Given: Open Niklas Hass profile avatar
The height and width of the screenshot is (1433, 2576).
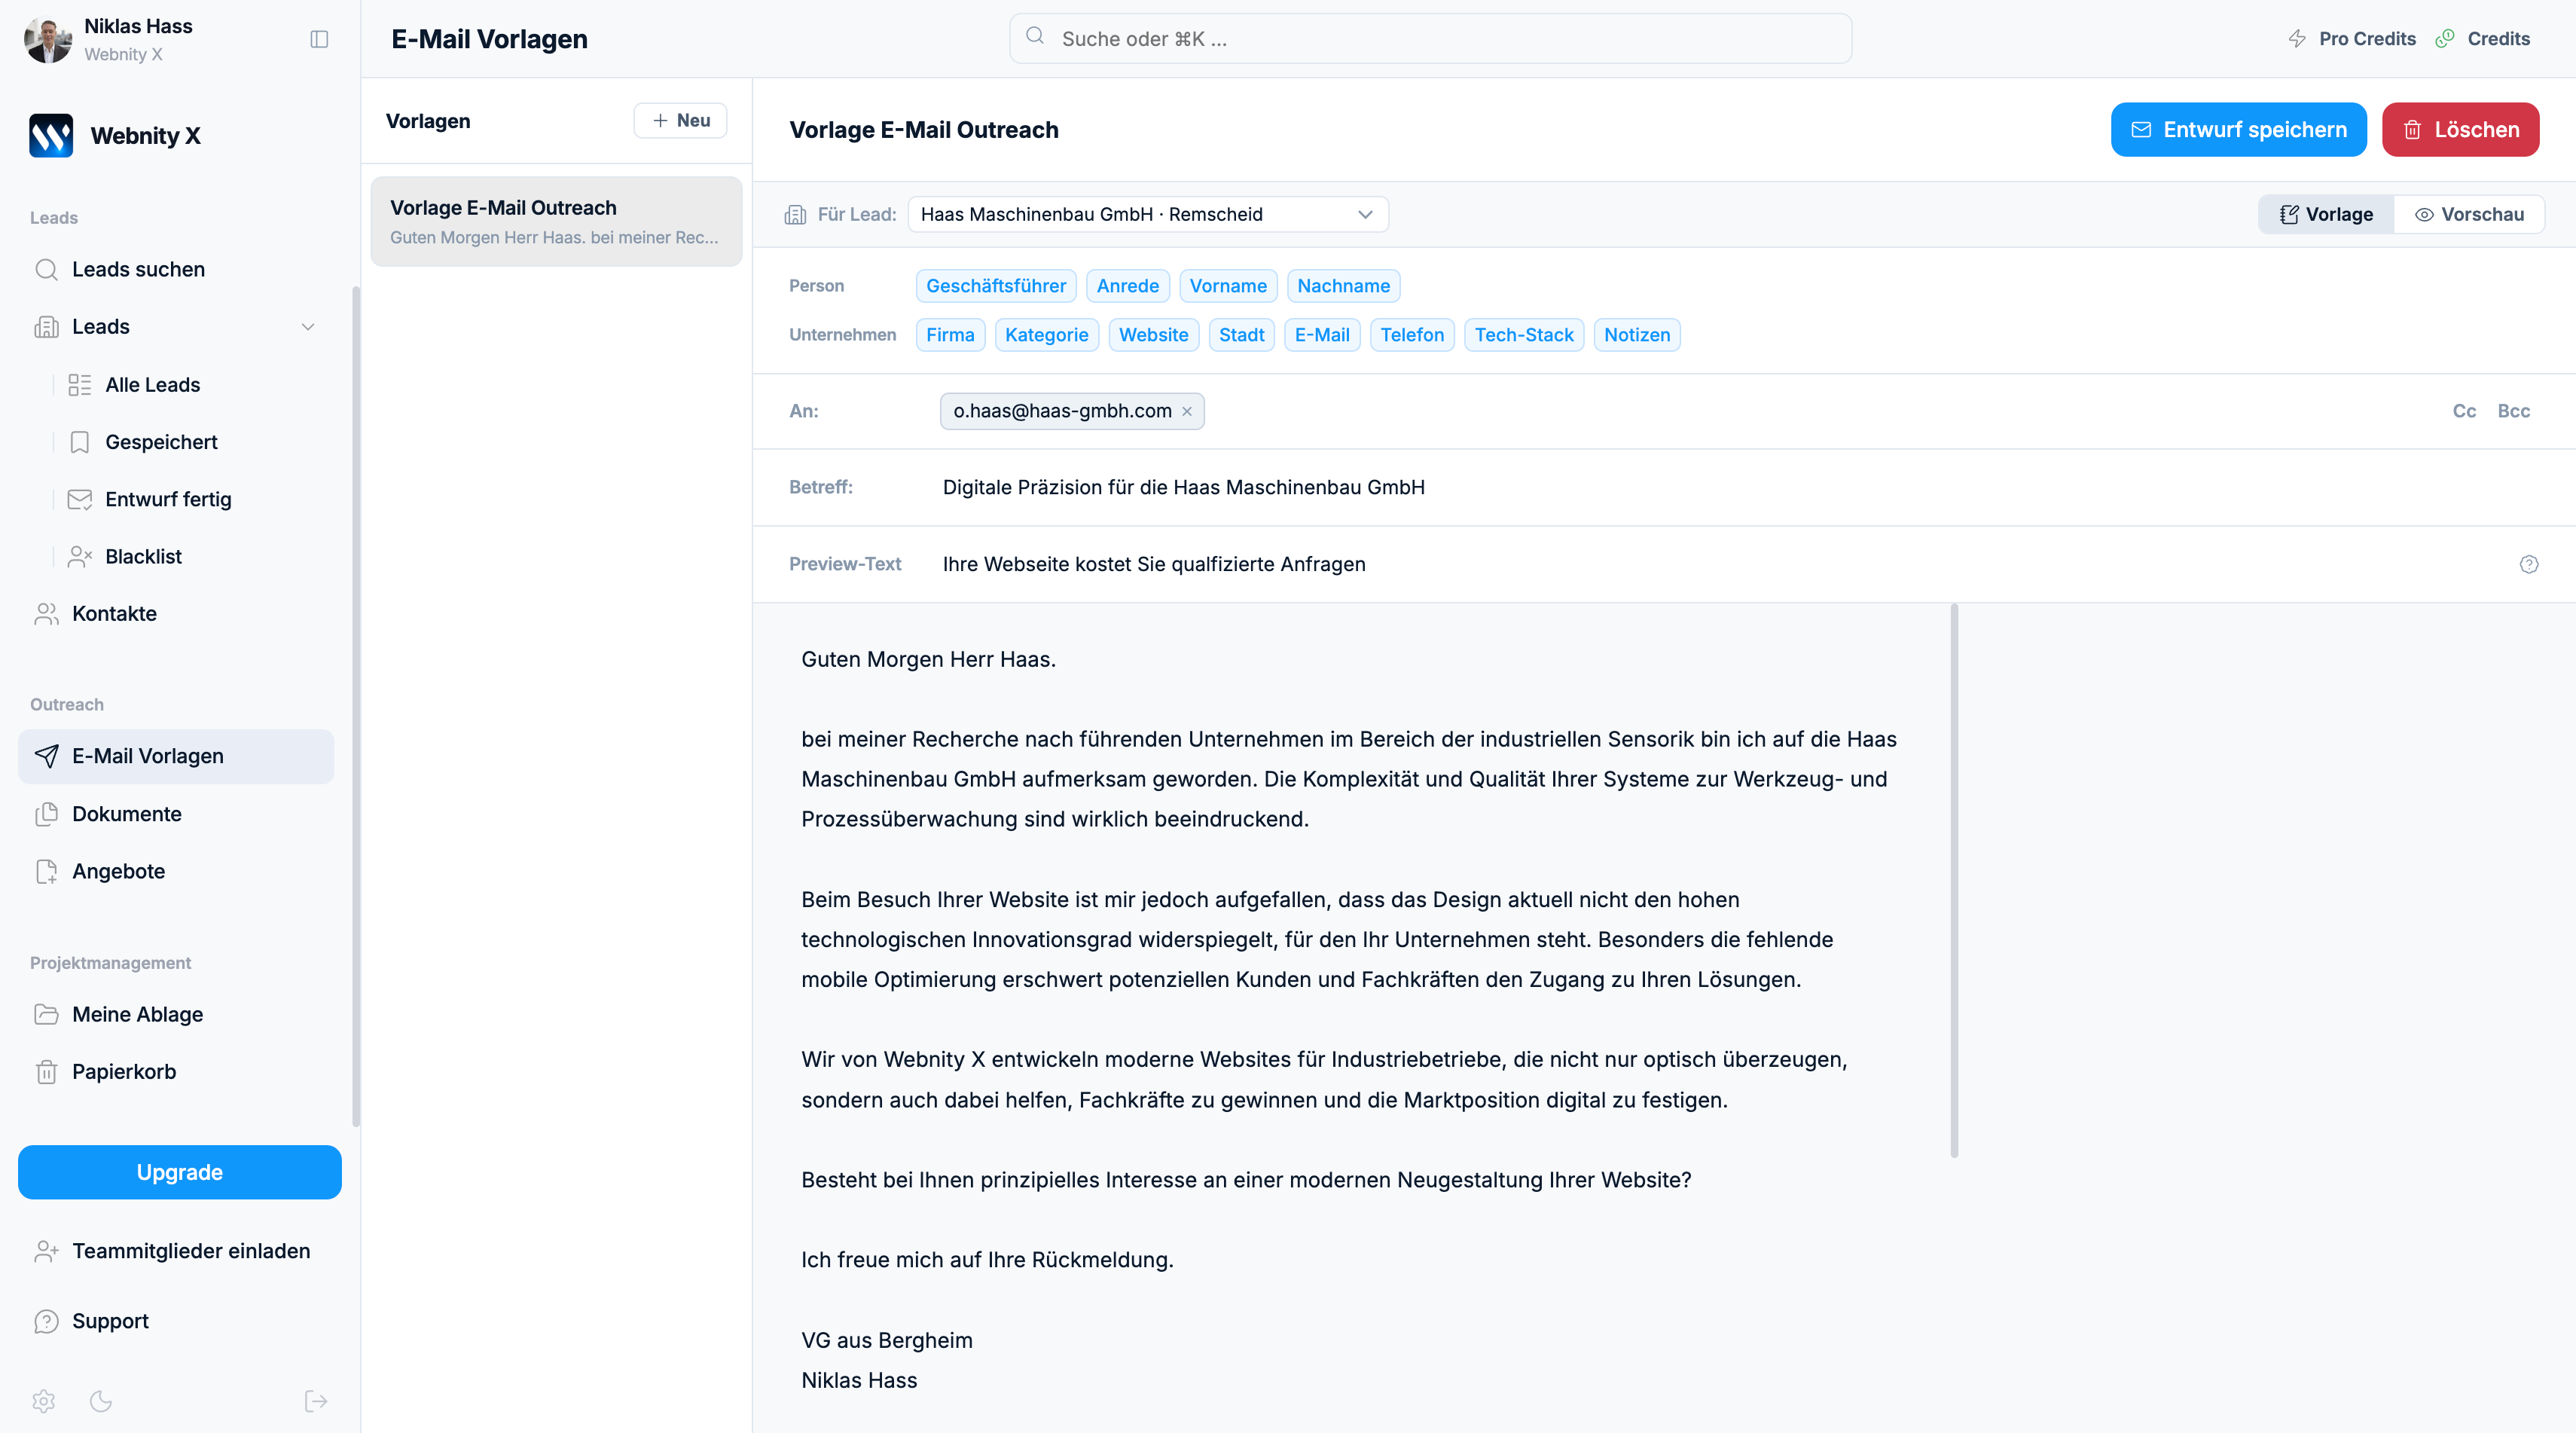Looking at the screenshot, I should click(48, 39).
